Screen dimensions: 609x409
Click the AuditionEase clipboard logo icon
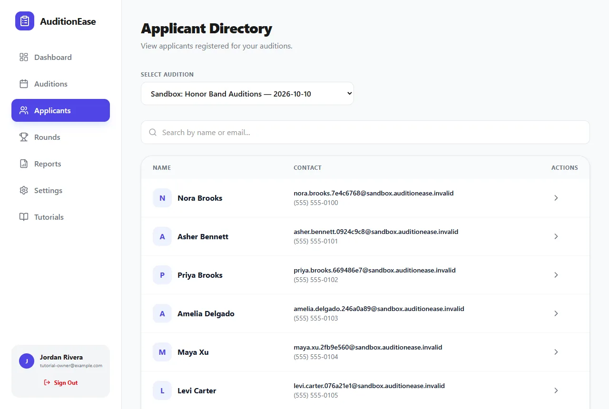tap(25, 21)
